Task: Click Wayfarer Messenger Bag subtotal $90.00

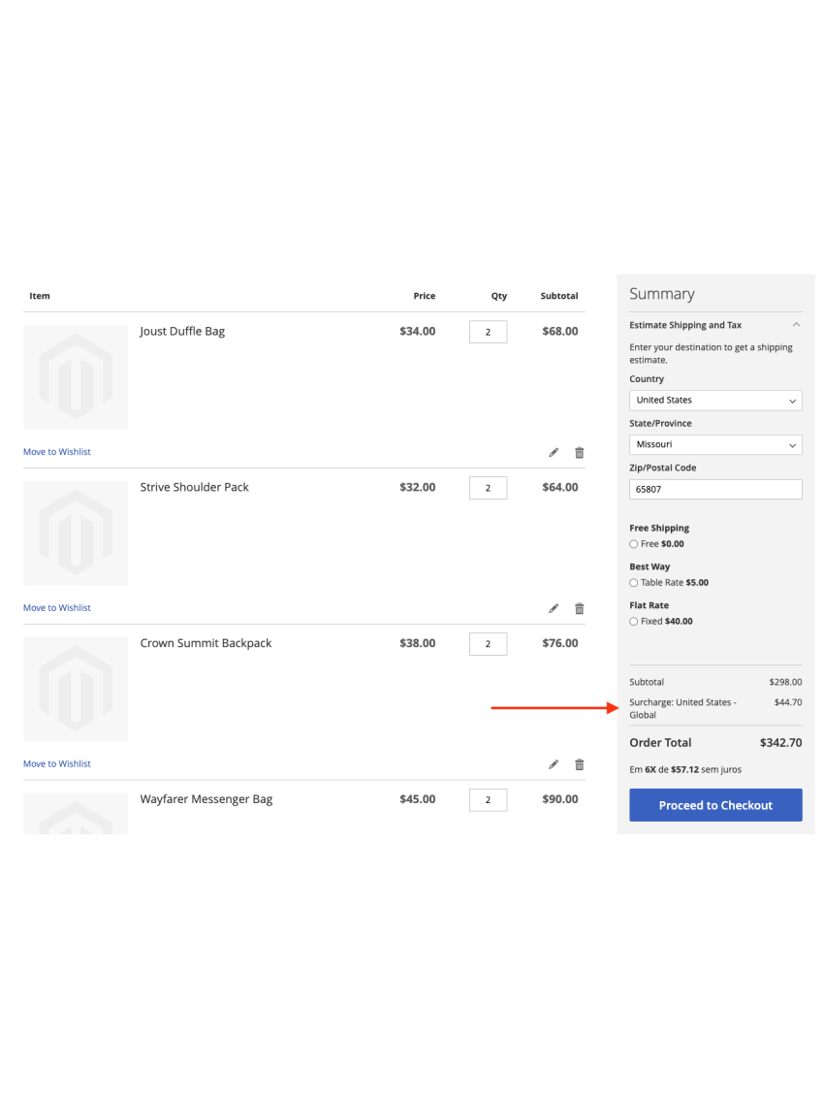Action: pyautogui.click(x=560, y=799)
